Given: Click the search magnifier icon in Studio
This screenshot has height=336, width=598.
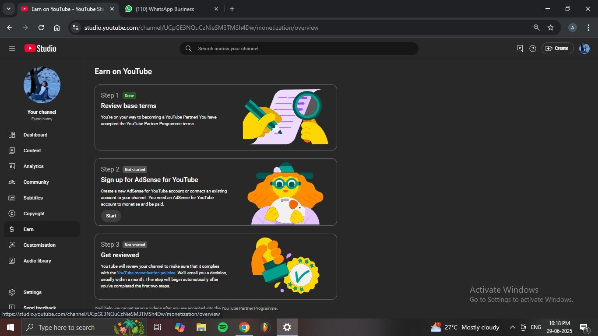Looking at the screenshot, I should (189, 49).
